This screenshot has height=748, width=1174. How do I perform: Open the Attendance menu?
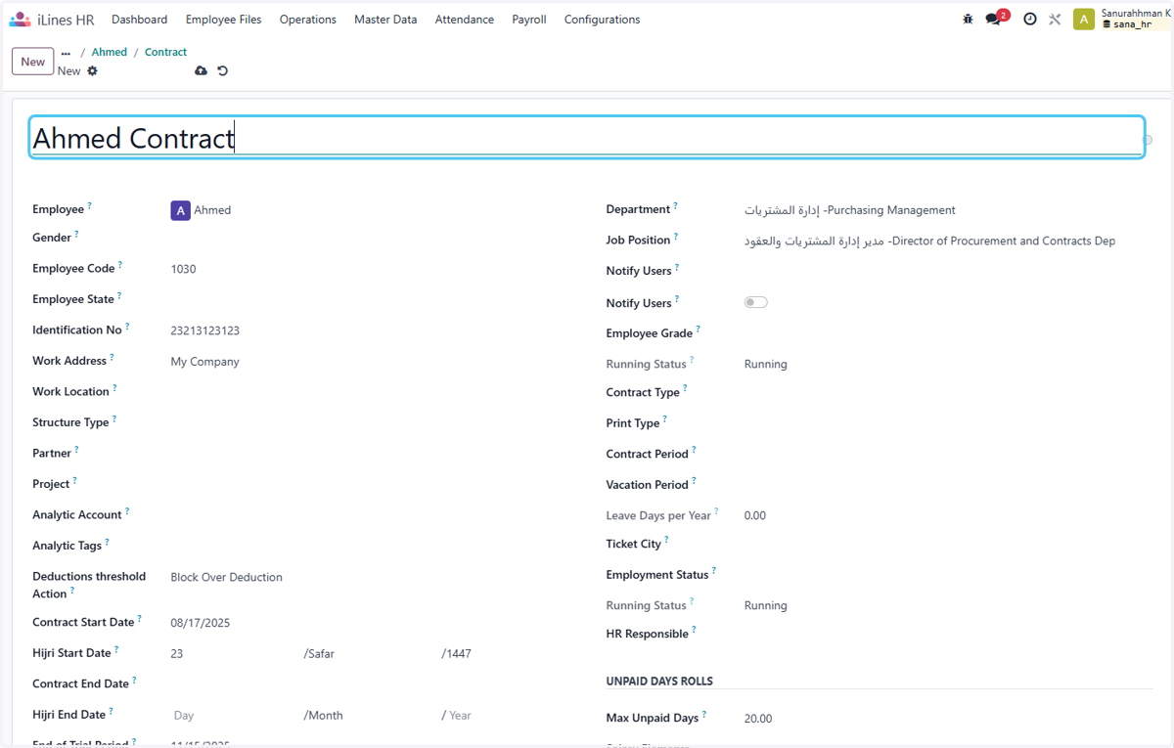click(x=464, y=20)
